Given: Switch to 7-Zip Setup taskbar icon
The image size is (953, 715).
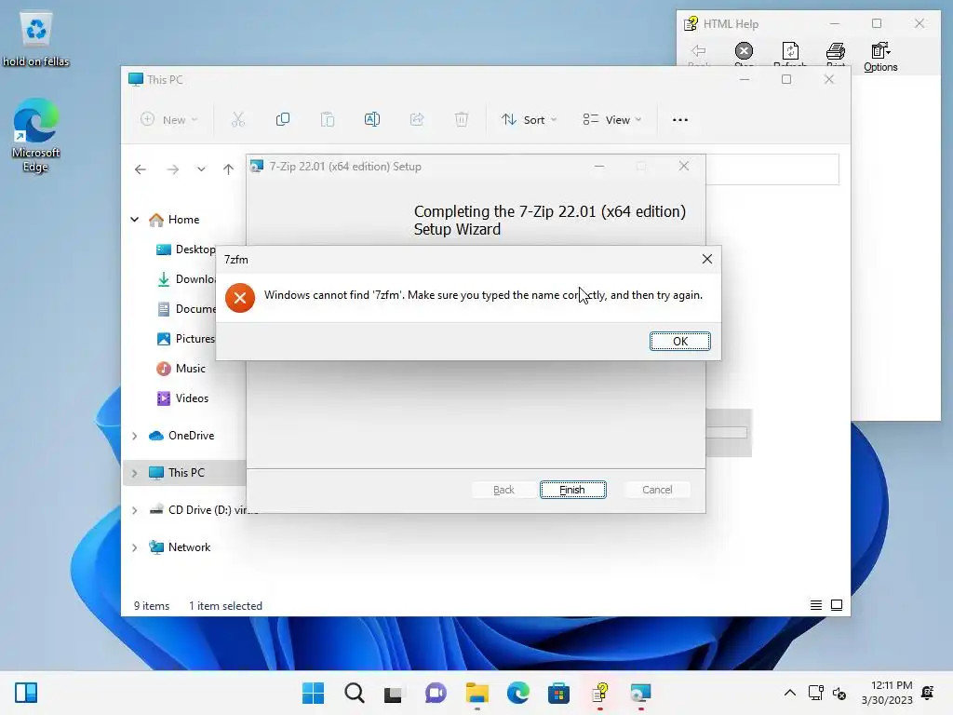Looking at the screenshot, I should [640, 693].
